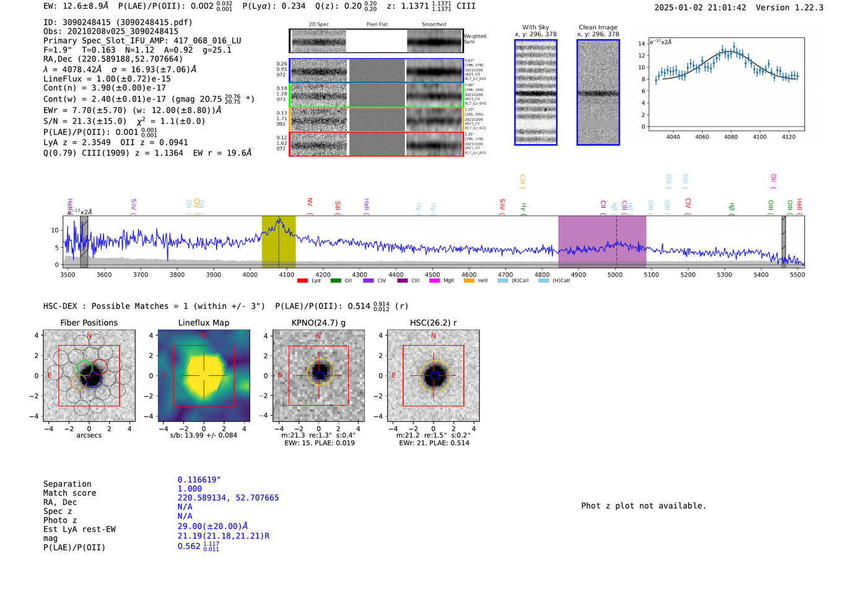
Task: Select the green-bordered 2D spectrum fiber row
Action: click(377, 95)
